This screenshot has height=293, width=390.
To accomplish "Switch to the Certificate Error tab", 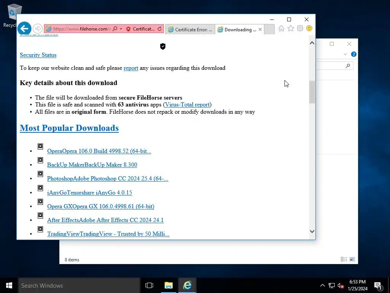I will [190, 29].
